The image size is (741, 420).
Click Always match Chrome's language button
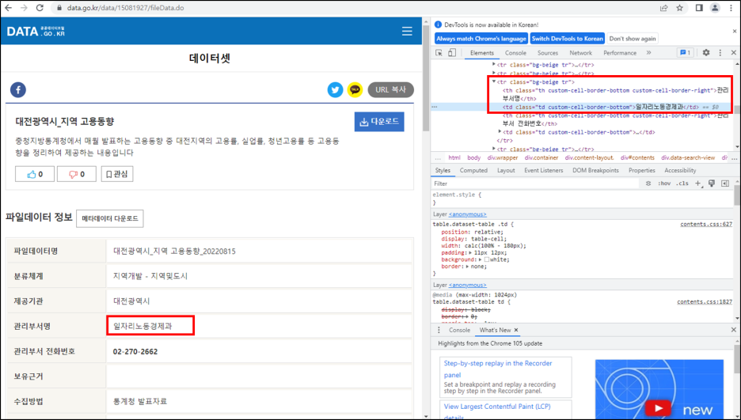tap(481, 39)
